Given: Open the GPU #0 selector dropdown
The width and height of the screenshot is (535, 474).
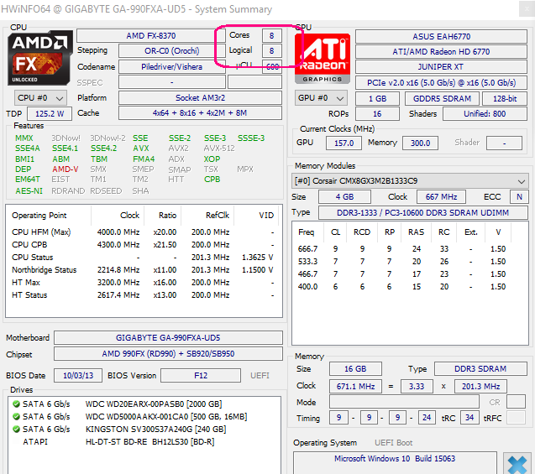Looking at the screenshot, I should (x=321, y=98).
